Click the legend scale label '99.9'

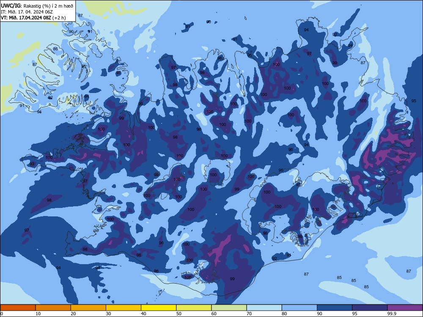tap(392, 314)
